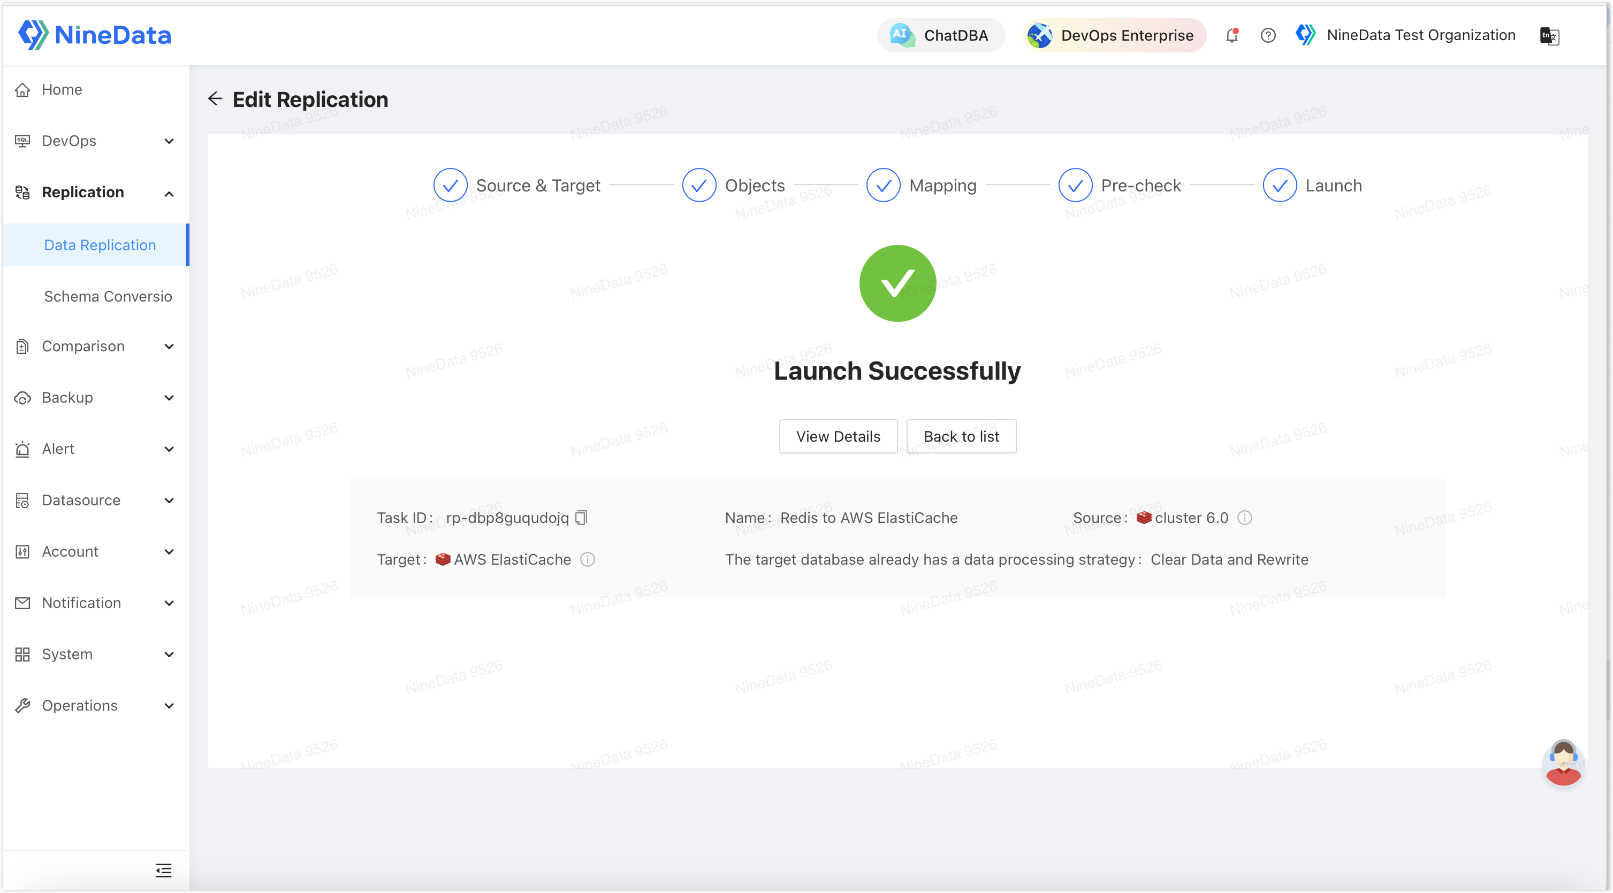Image resolution: width=1613 pixels, height=893 pixels.
Task: Open the notifications bell
Action: 1231,35
